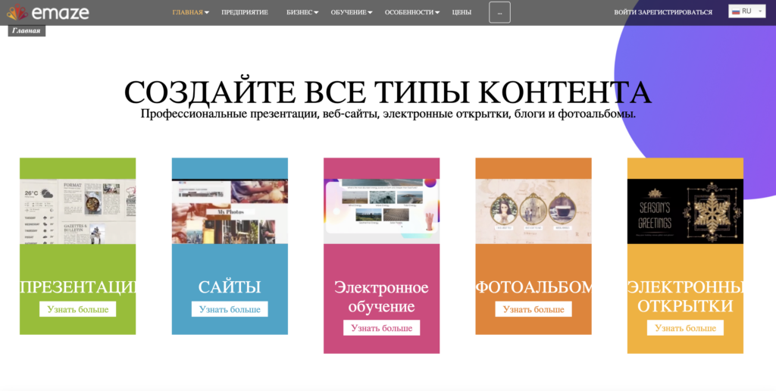Click Узнать больше under ПРЕЗЕНТАЦИИ
The height and width of the screenshot is (391, 776).
point(78,309)
